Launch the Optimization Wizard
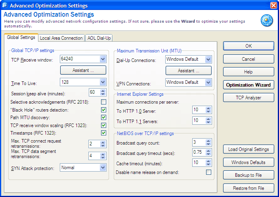Viewport: 279px width, 197px height. (x=248, y=85)
